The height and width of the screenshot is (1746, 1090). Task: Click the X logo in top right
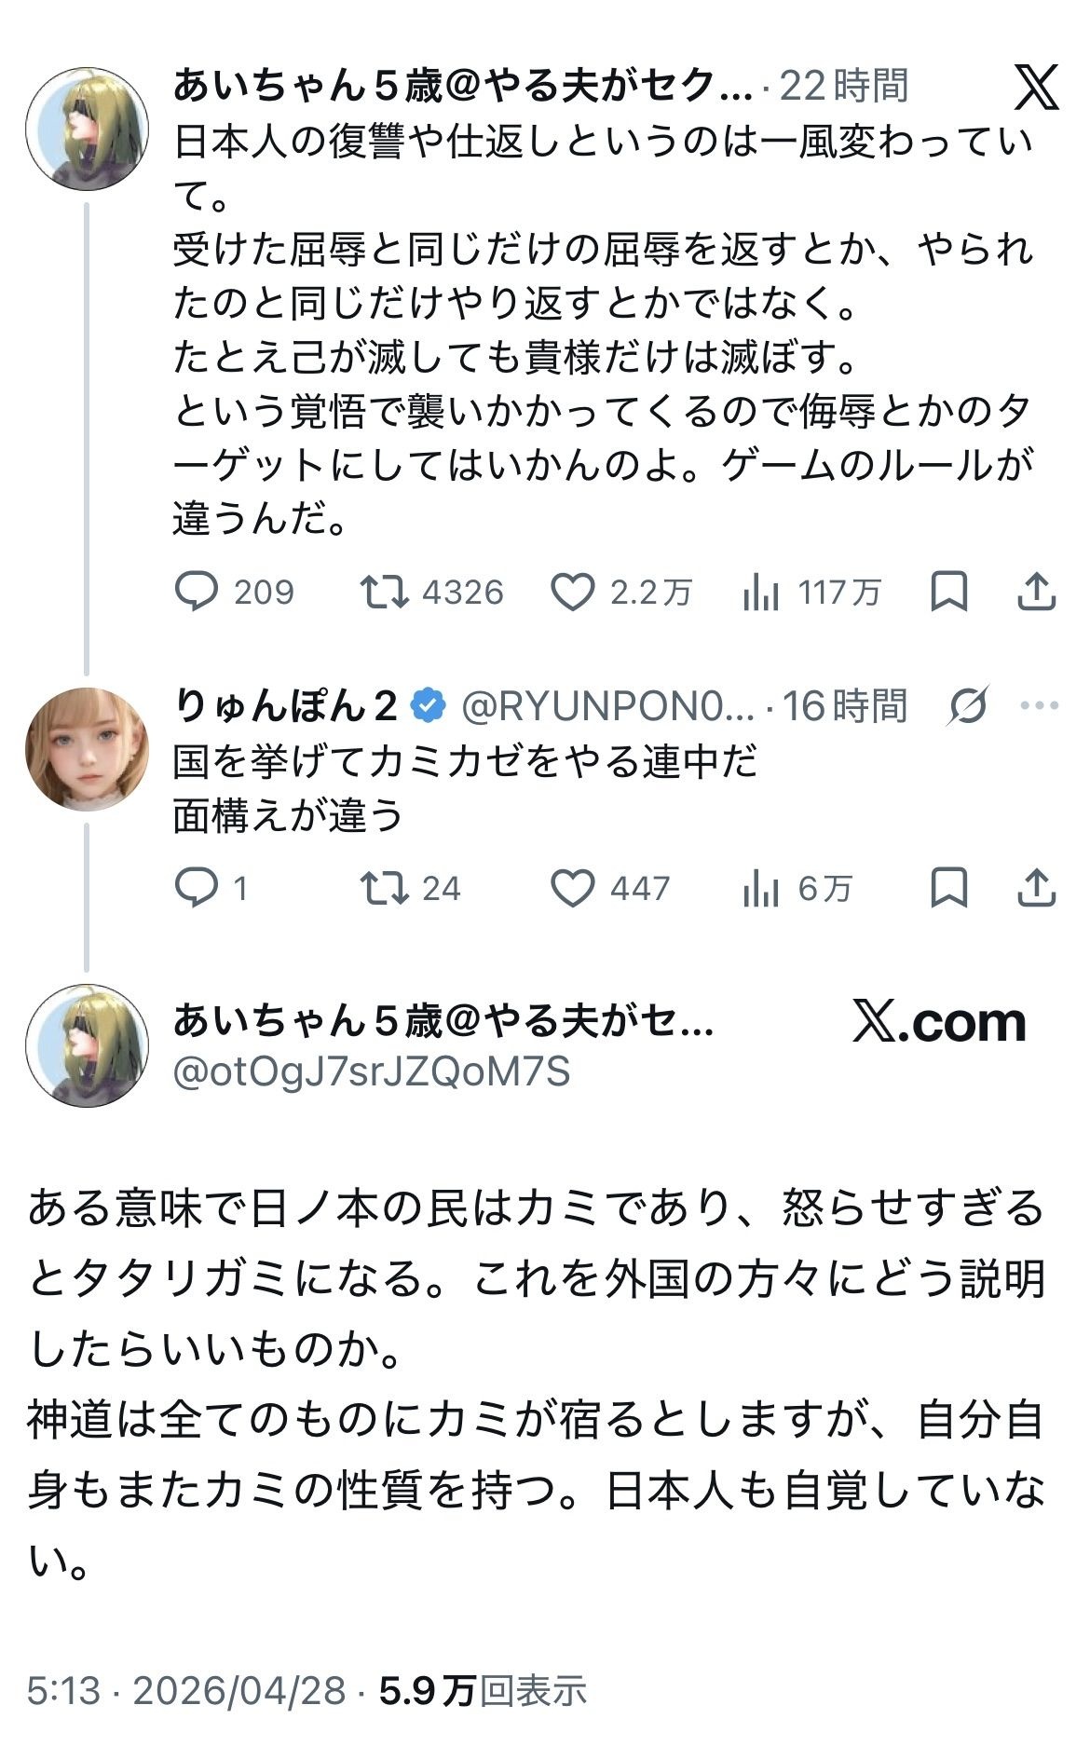1036,88
